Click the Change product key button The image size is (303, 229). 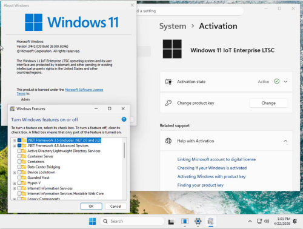click(268, 103)
